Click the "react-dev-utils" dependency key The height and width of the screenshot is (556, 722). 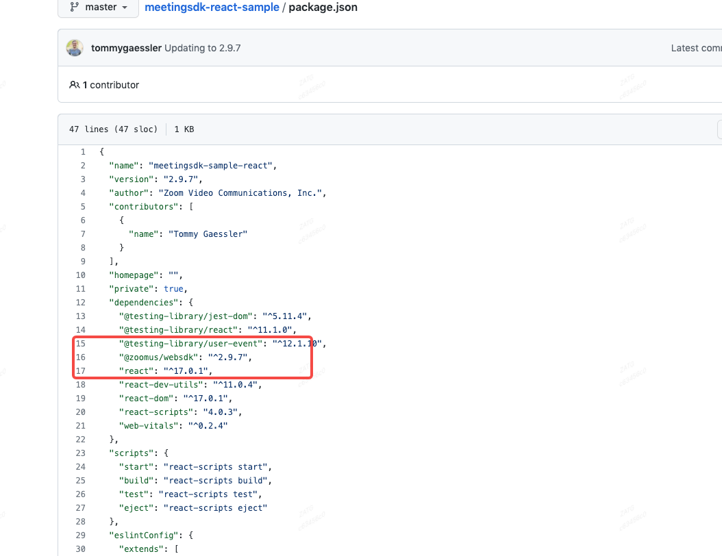pyautogui.click(x=161, y=385)
